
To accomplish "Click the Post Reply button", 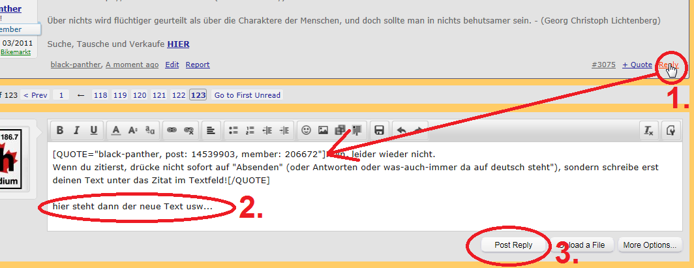I will pyautogui.click(x=513, y=245).
